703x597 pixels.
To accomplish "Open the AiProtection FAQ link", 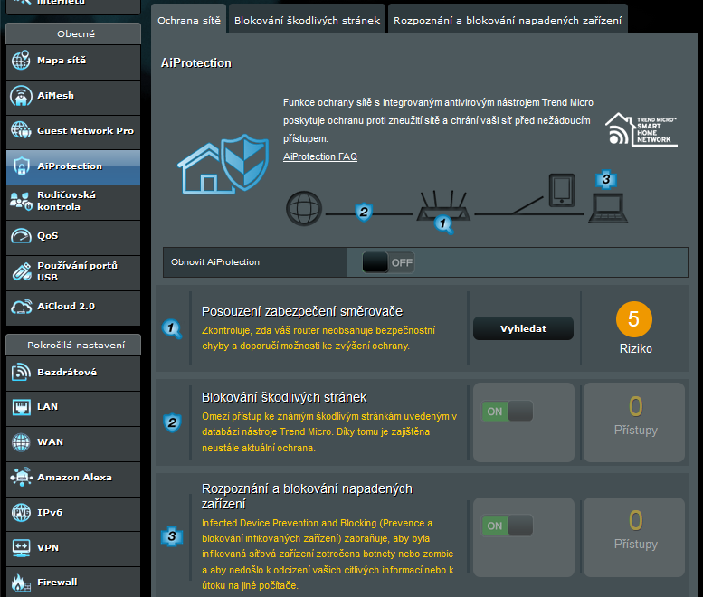I will 319,157.
